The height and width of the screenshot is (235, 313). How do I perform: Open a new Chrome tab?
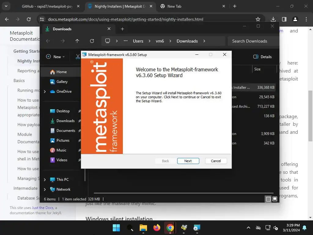point(235,6)
